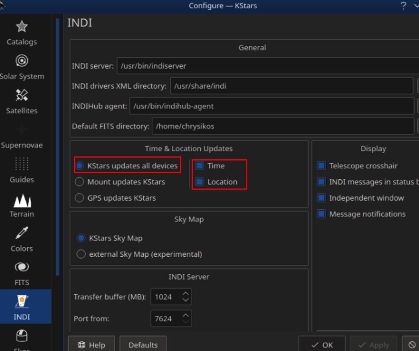Open the Guides settings page
The width and height of the screenshot is (419, 351).
tap(22, 171)
